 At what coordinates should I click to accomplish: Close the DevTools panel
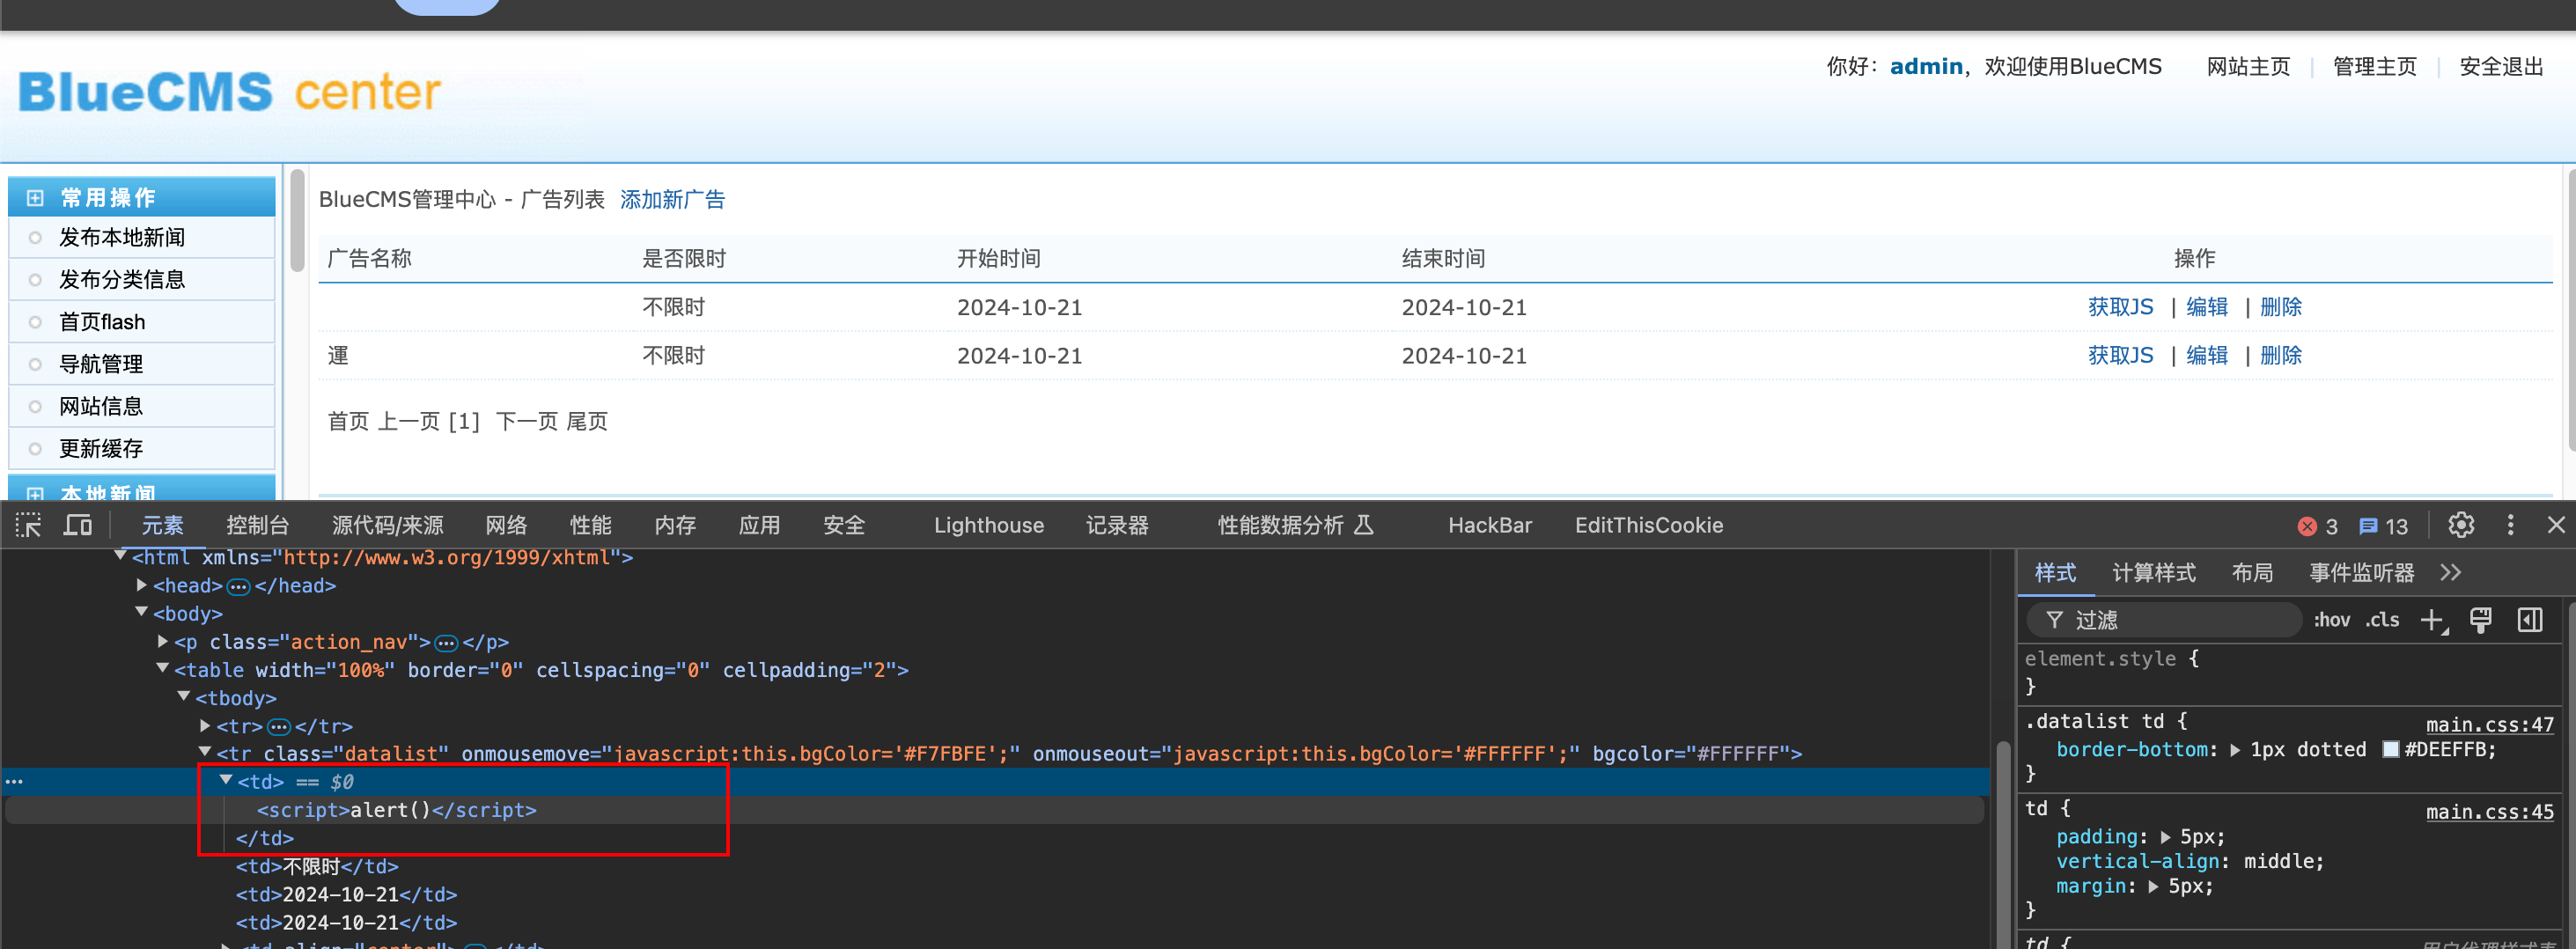[x=2556, y=525]
